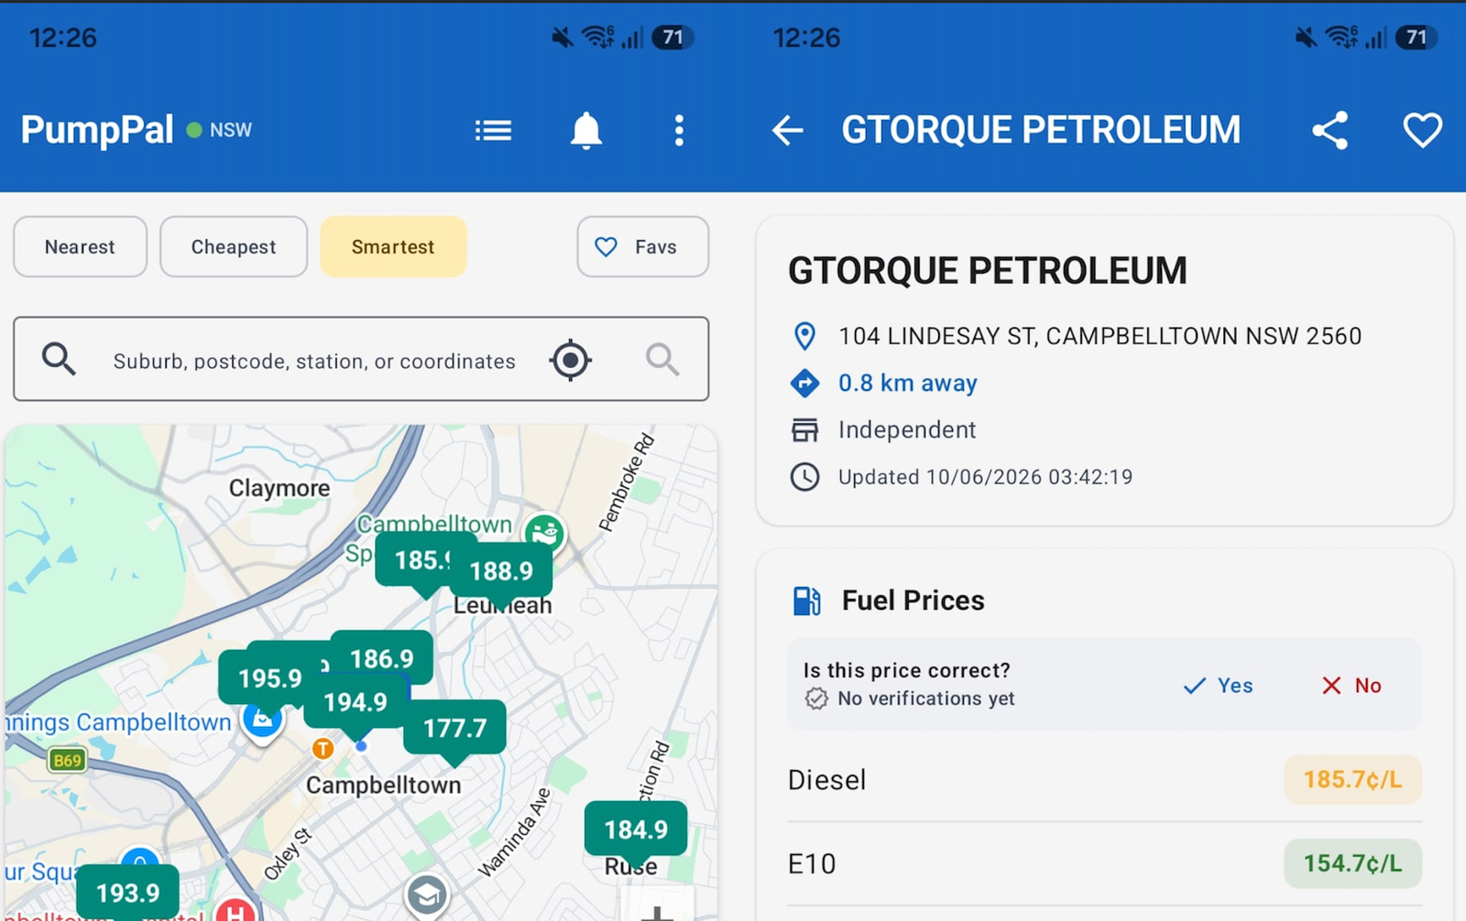Viewport: 1466px width, 921px height.
Task: Tap the E10 154.7¢/L price badge
Action: [x=1352, y=863]
